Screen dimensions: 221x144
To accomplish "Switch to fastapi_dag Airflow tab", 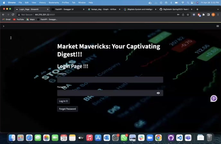I will (x=102, y=9).
